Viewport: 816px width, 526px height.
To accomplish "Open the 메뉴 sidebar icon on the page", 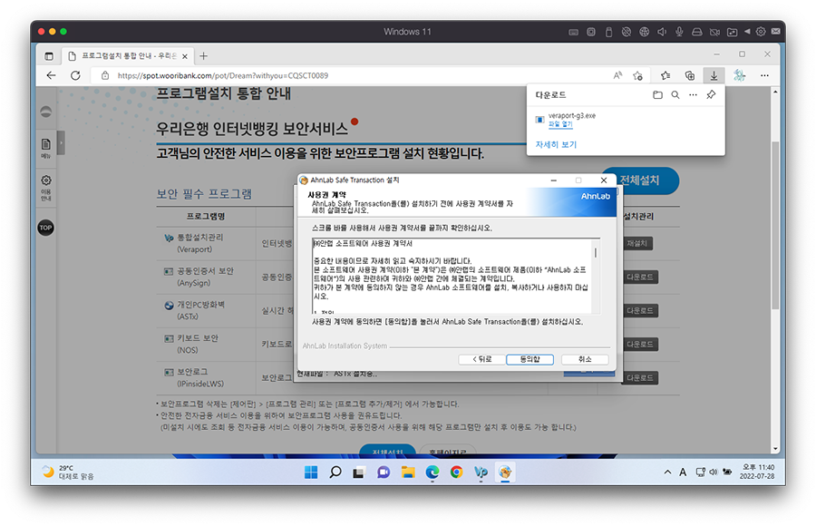I will pyautogui.click(x=46, y=148).
